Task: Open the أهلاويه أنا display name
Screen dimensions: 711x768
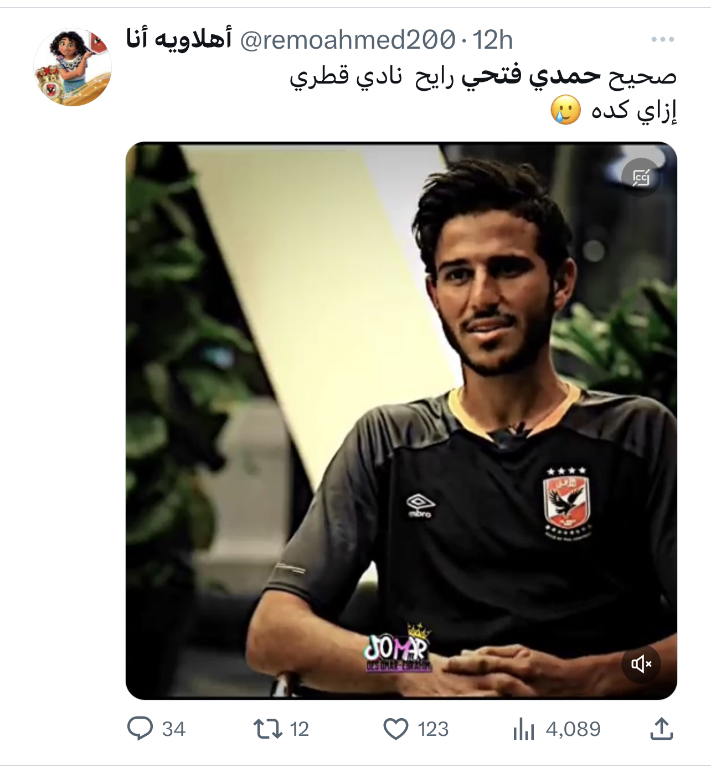Action: [179, 39]
